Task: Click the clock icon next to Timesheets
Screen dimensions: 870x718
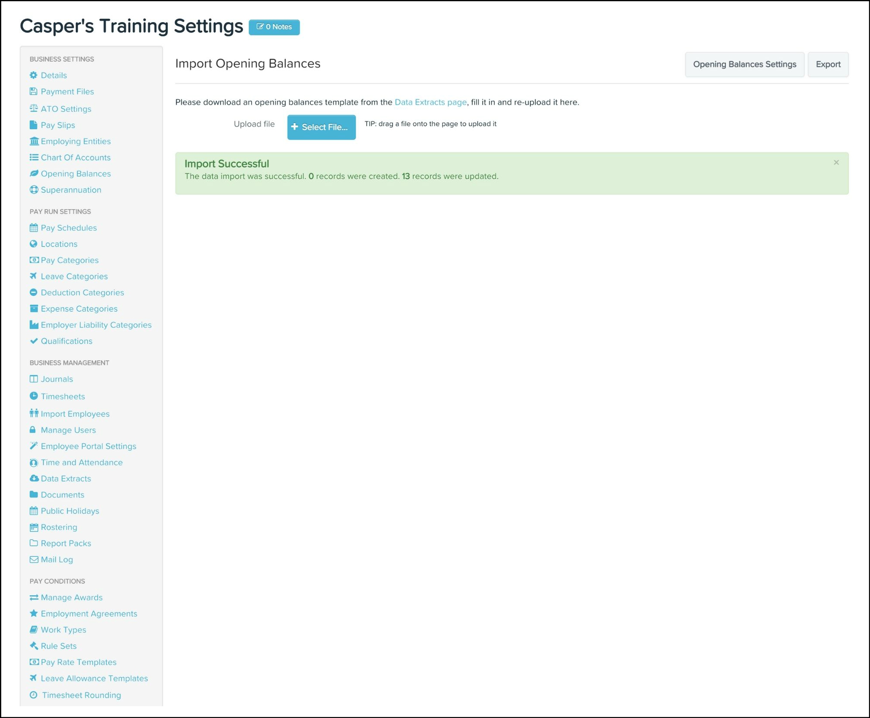Action: point(33,396)
